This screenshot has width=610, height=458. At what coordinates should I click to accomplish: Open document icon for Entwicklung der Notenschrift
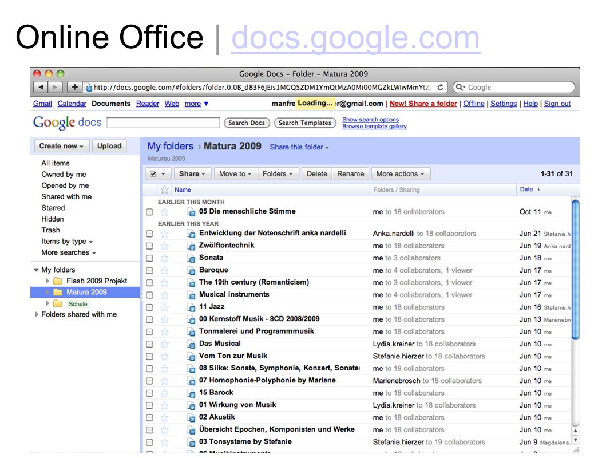coord(191,234)
